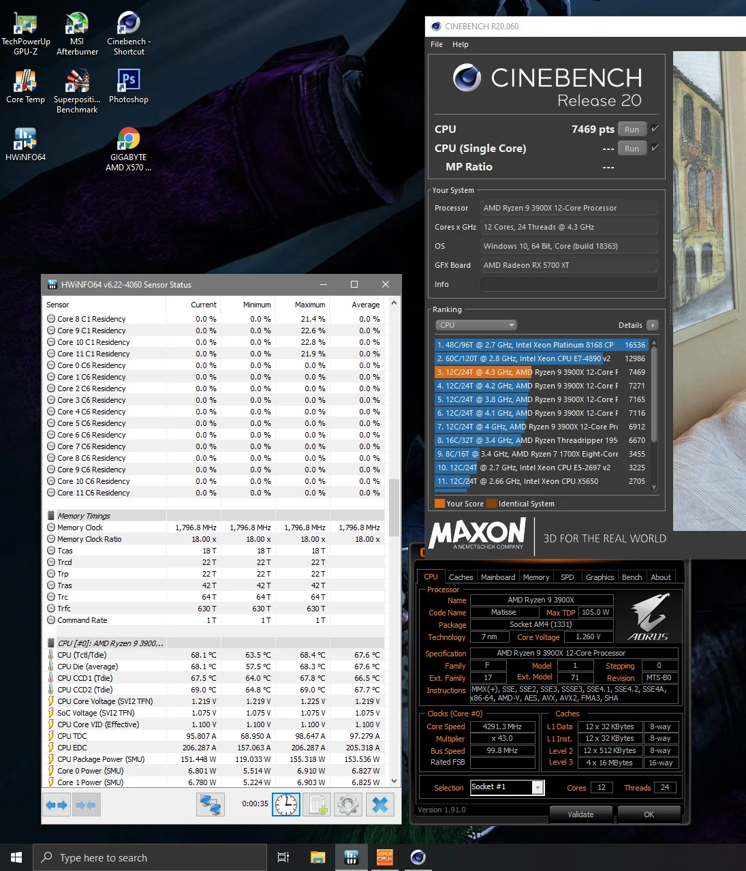Screen dimensions: 746x871
Task: Close HWiNFO sensors with blue X icon
Action: tap(380, 805)
